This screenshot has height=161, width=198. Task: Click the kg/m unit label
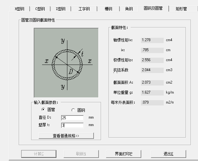pyautogui.click(x=170, y=92)
